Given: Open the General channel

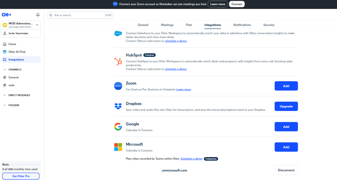Looking at the screenshot, I should [x=21, y=78].
